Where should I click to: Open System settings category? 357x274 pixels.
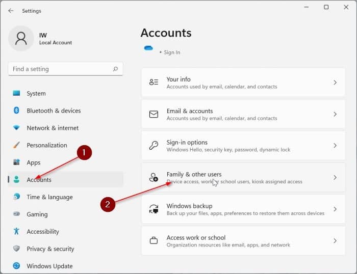pos(66,94)
